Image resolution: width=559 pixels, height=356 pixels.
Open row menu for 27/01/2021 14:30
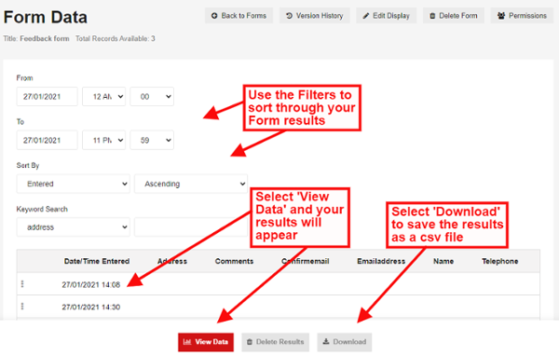(x=22, y=306)
